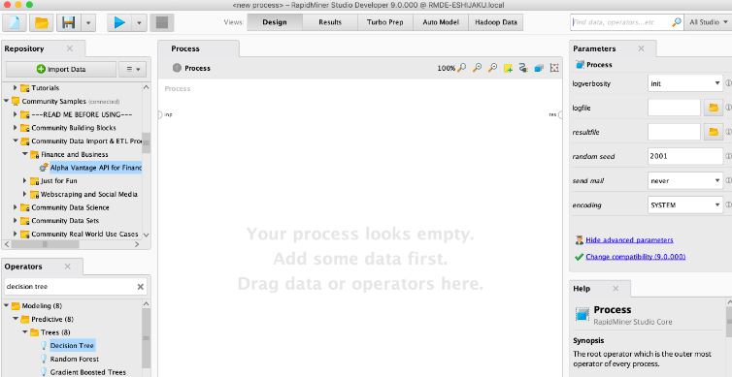Switch to Design view
Image resolution: width=732 pixels, height=377 pixels.
click(275, 22)
